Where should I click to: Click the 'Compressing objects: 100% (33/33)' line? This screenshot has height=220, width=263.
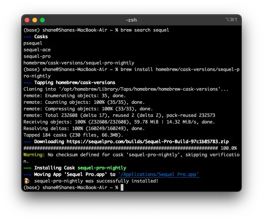(x=88, y=109)
